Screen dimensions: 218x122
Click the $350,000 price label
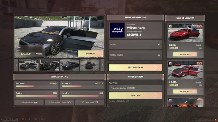coord(26,54)
